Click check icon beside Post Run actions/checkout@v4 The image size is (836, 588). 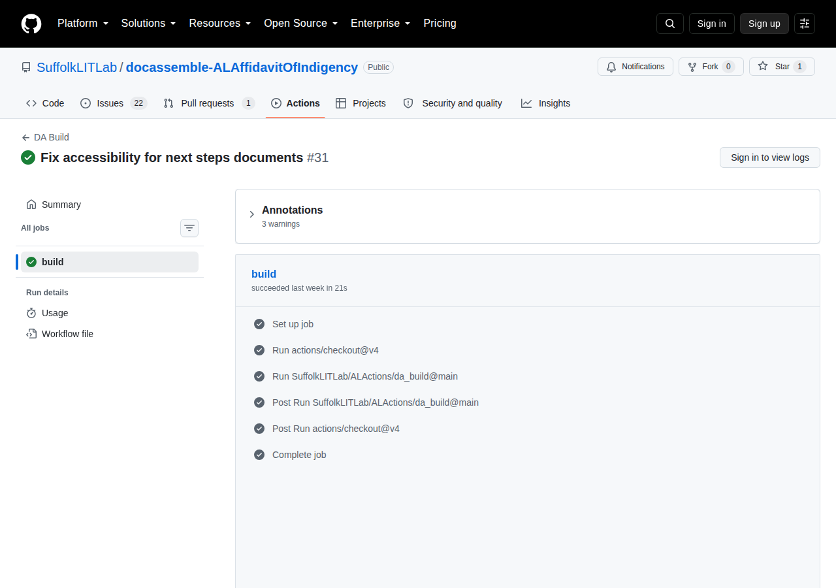click(x=259, y=429)
